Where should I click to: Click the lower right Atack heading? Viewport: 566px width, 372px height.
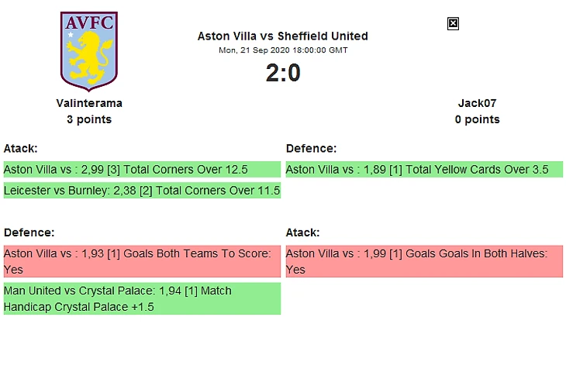[303, 232]
